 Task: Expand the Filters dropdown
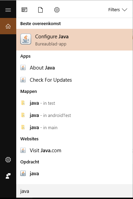[118, 10]
